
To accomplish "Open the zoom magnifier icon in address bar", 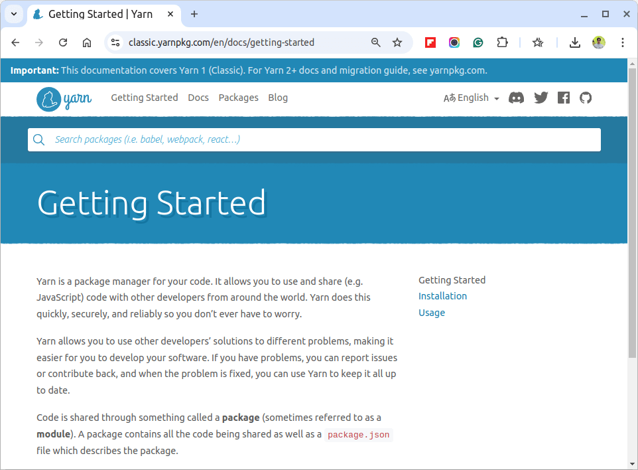I will 375,42.
